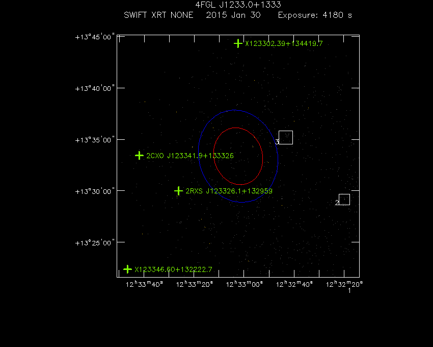Click the right ascension label 12h33m00s
This screenshot has width=433, height=347.
(245, 284)
